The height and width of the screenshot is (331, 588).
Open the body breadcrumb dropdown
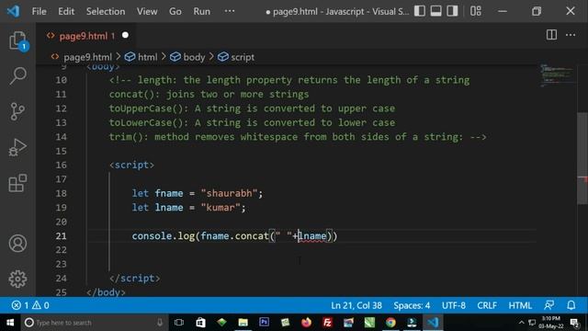point(187,57)
